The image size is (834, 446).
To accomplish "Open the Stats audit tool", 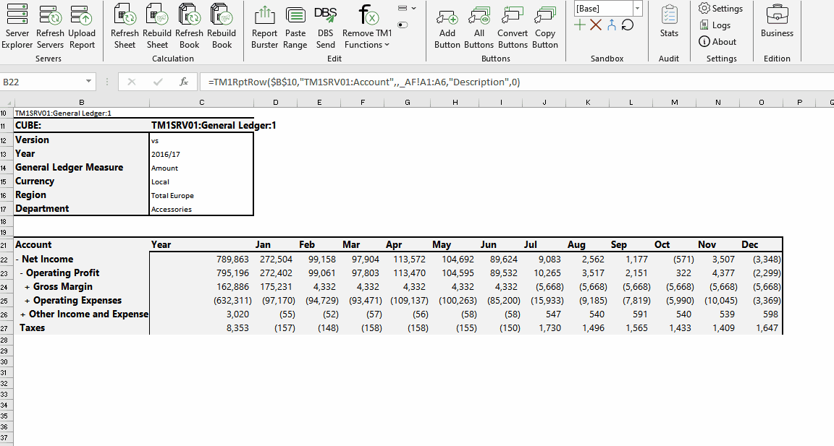I will click(669, 23).
